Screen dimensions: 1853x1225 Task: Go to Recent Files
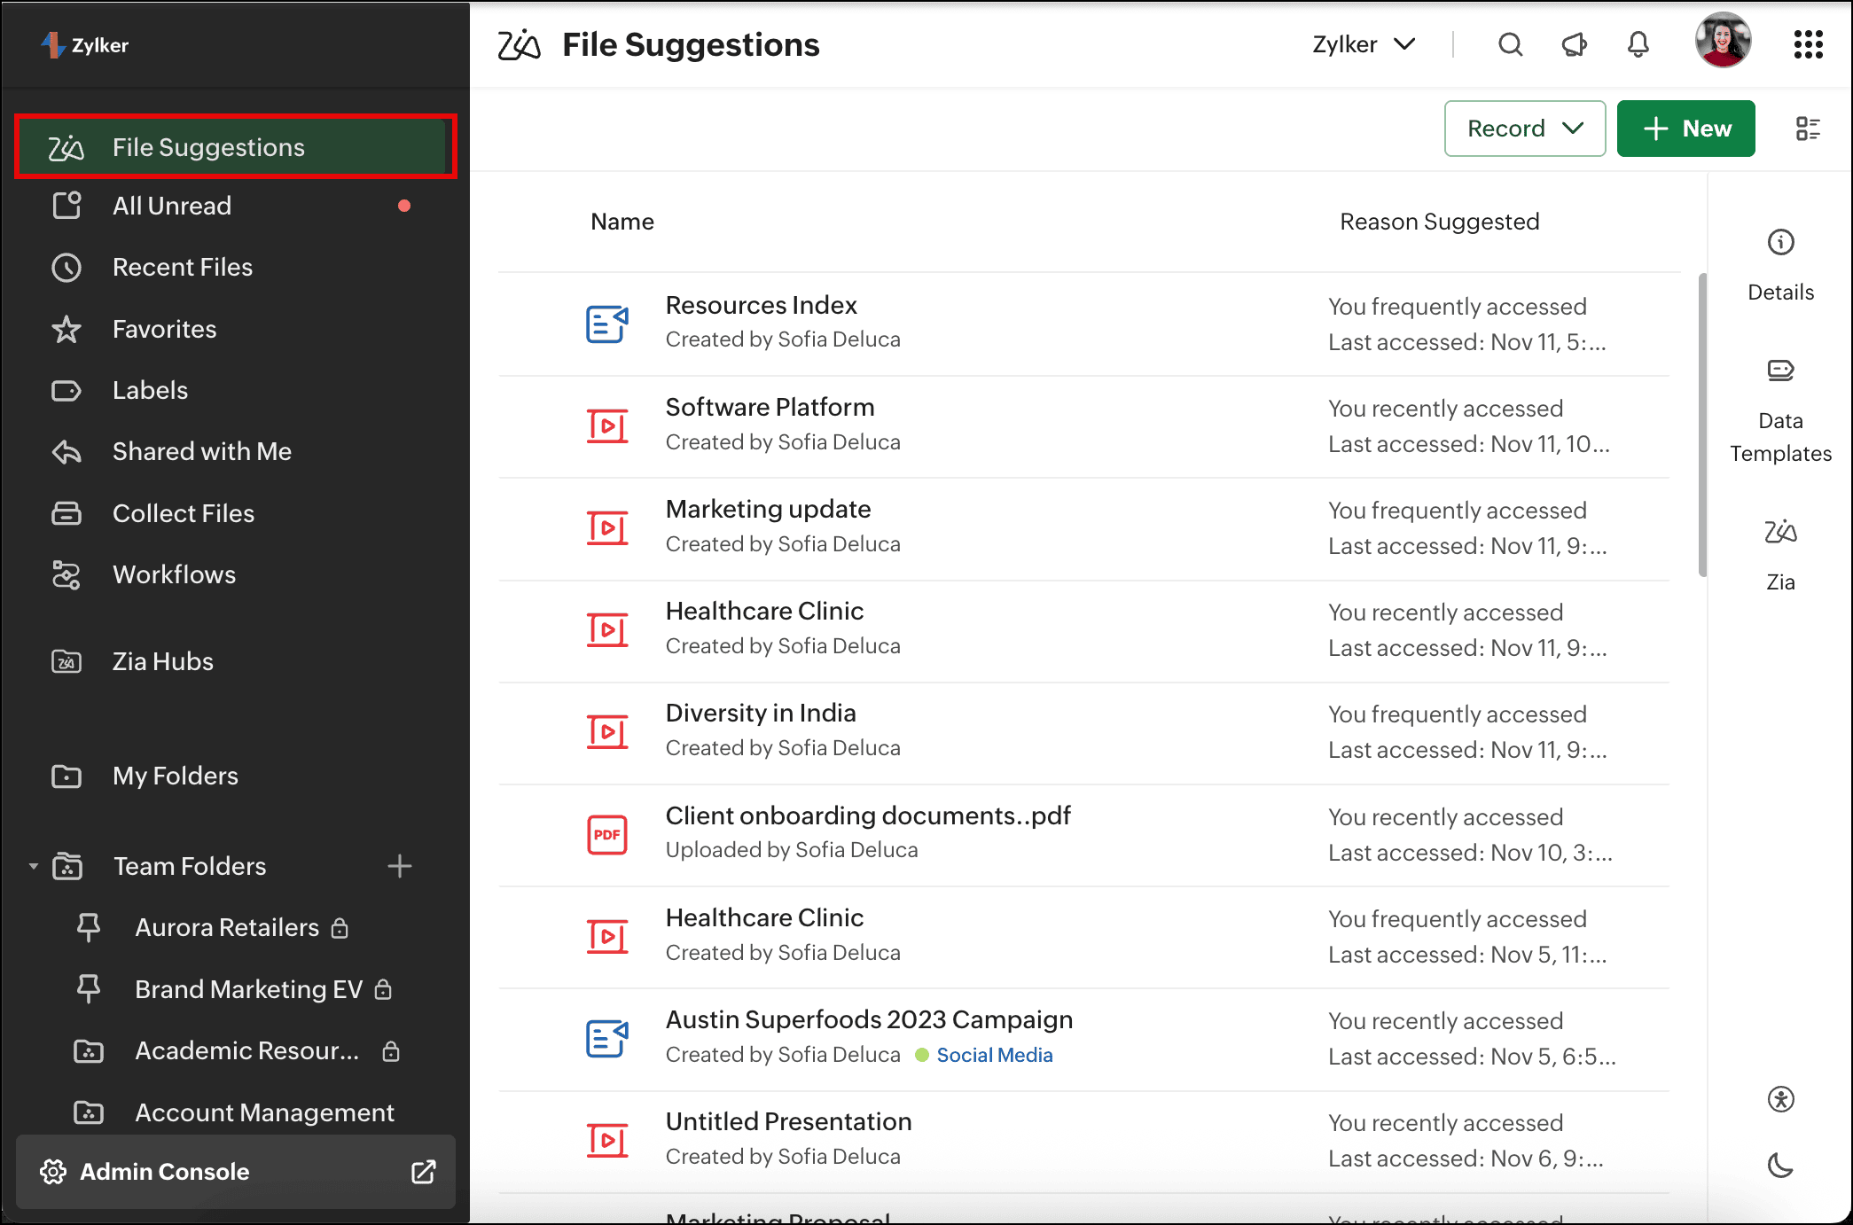[x=182, y=267]
